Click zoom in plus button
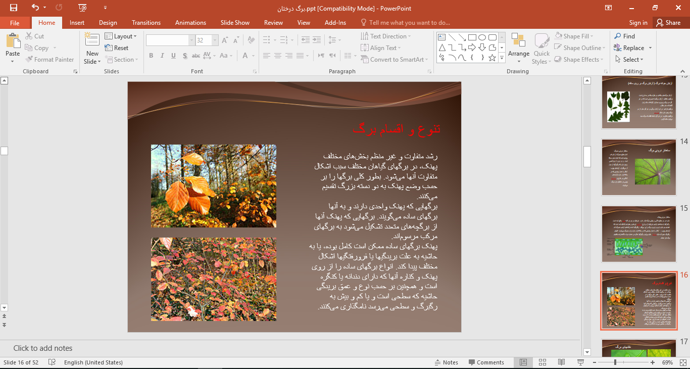Screen dimensions: 690x369 click(653, 362)
